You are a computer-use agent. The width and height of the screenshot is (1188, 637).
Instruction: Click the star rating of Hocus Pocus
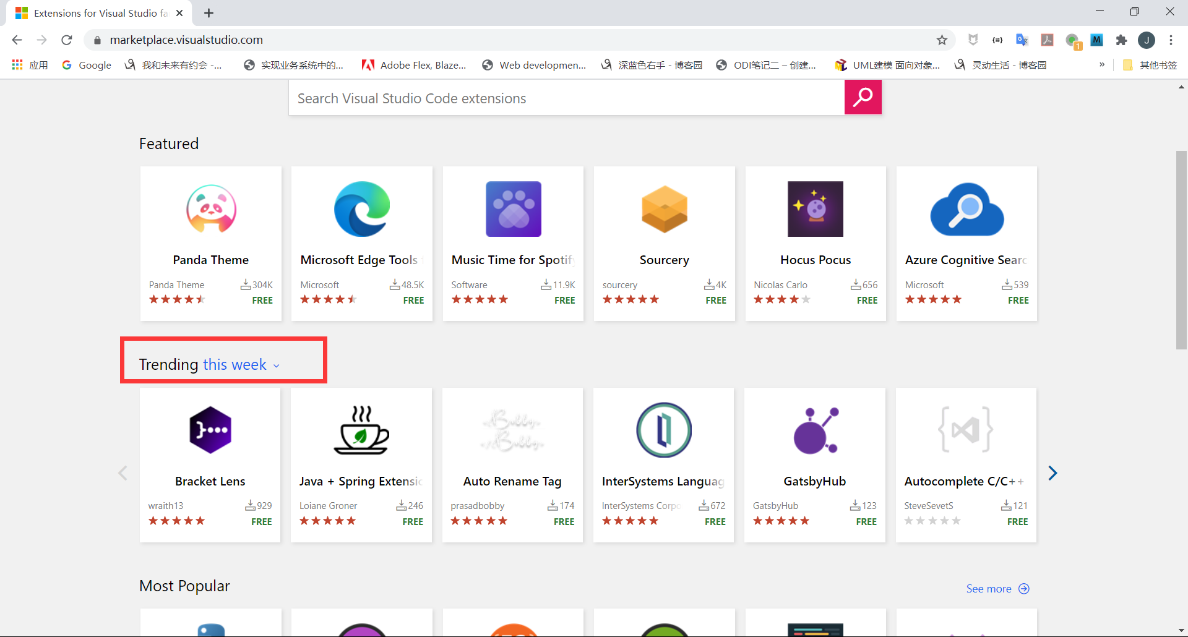click(782, 299)
